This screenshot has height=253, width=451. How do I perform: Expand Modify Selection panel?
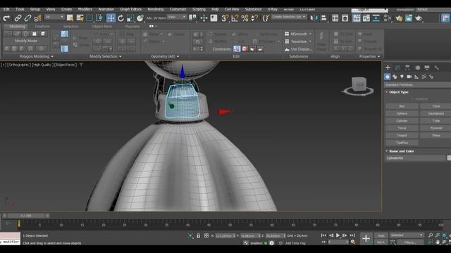[x=105, y=56]
